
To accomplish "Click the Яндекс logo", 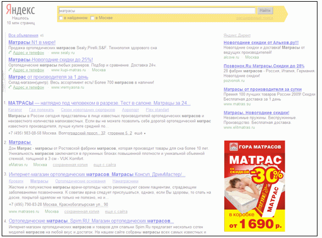I will click(x=20, y=10).
